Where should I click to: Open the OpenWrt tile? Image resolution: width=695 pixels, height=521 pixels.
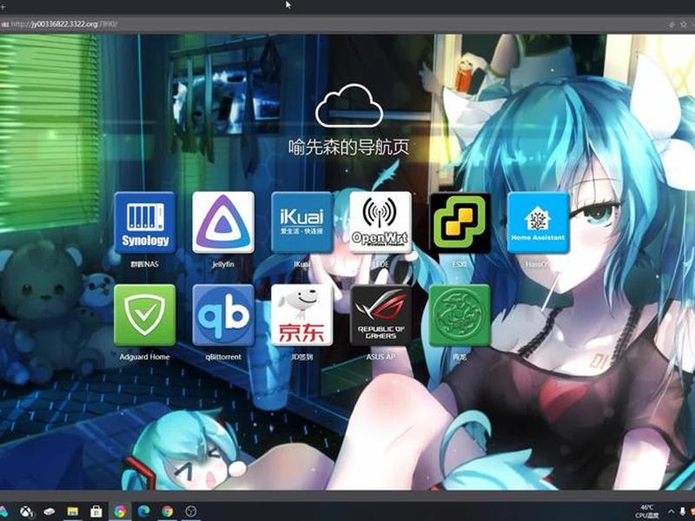[381, 222]
